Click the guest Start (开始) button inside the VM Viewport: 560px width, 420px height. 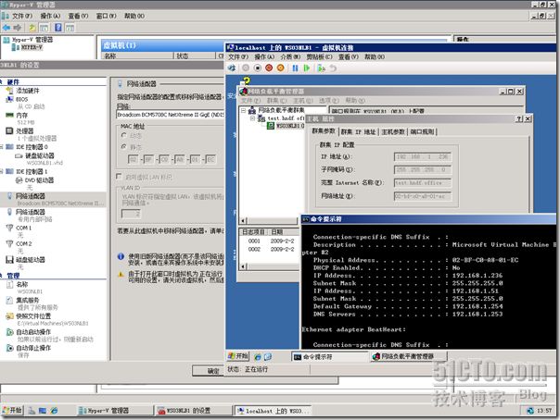coord(238,356)
